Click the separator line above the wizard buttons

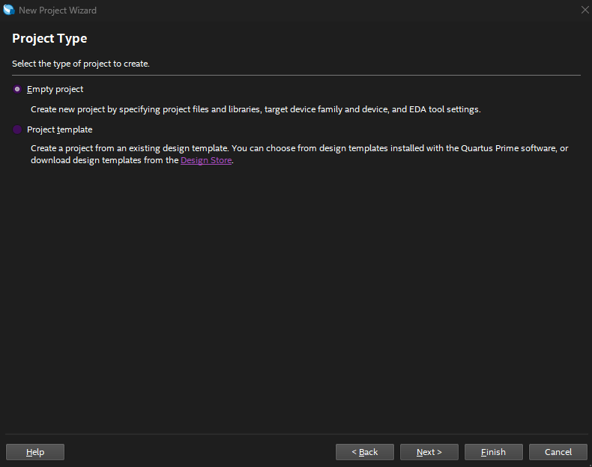(x=296, y=434)
